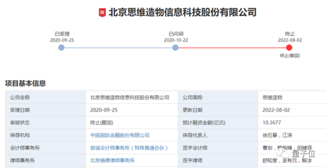Viewport: 326px width, 168px height.
Task: Click the 律师事务所 label cell
Action: pos(46,160)
